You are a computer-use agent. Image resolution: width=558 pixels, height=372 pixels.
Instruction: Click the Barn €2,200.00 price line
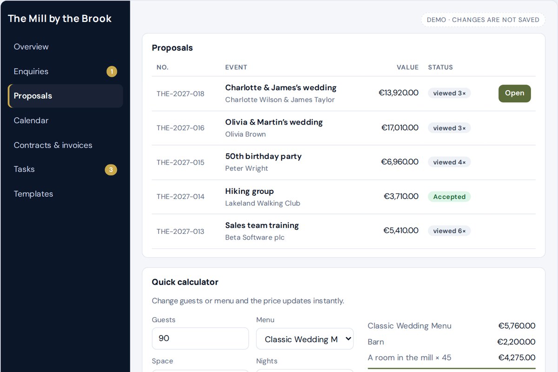point(452,342)
